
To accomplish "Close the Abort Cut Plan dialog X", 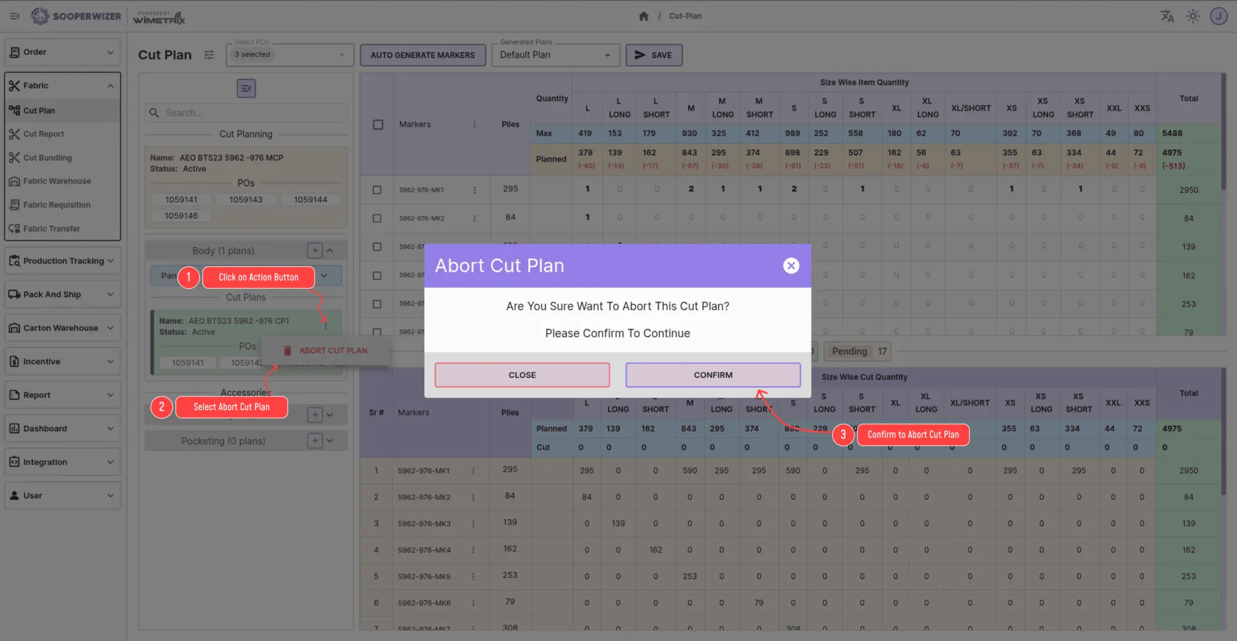I will [791, 266].
